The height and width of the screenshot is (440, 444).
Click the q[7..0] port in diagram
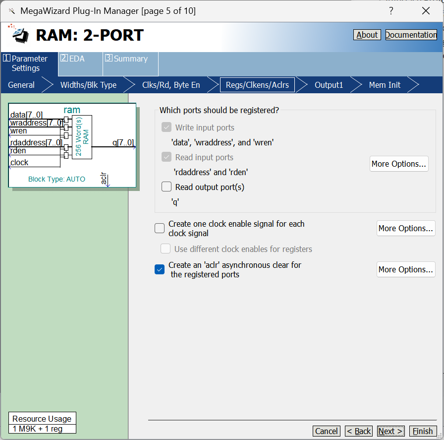tap(123, 142)
